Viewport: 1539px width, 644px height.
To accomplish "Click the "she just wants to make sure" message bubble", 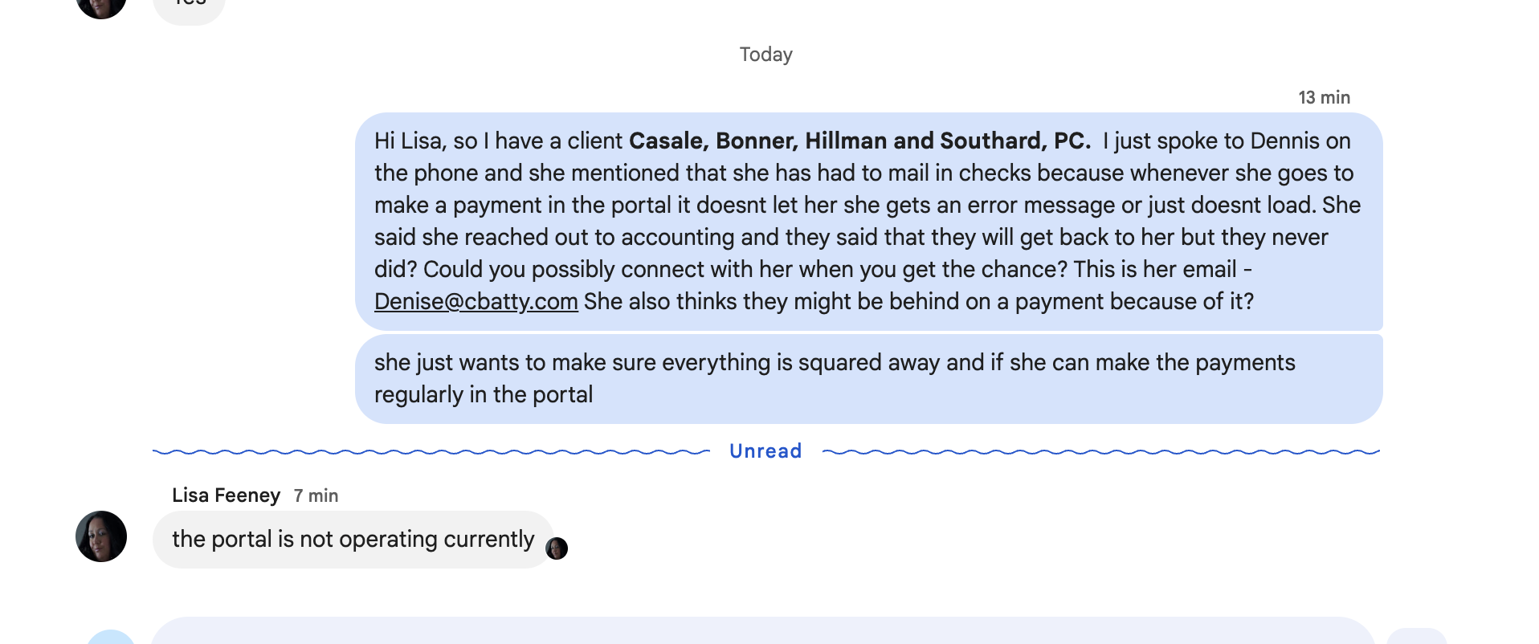I will coord(867,378).
